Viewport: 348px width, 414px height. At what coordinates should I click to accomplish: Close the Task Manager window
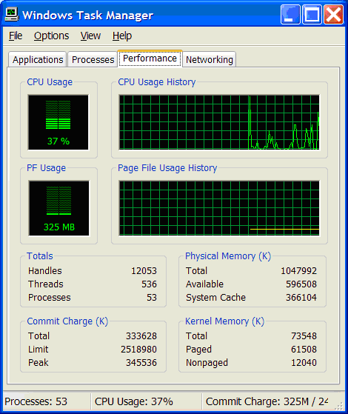coord(333,15)
